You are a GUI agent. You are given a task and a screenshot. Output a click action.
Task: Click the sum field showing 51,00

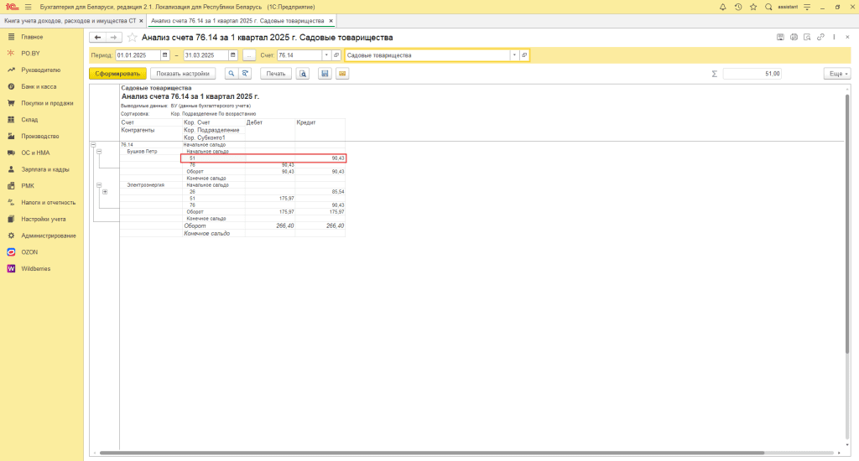click(x=752, y=74)
